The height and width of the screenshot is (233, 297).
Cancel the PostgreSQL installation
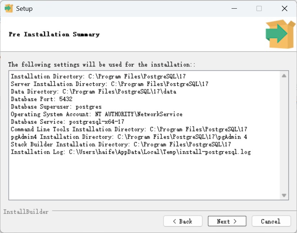(x=271, y=221)
